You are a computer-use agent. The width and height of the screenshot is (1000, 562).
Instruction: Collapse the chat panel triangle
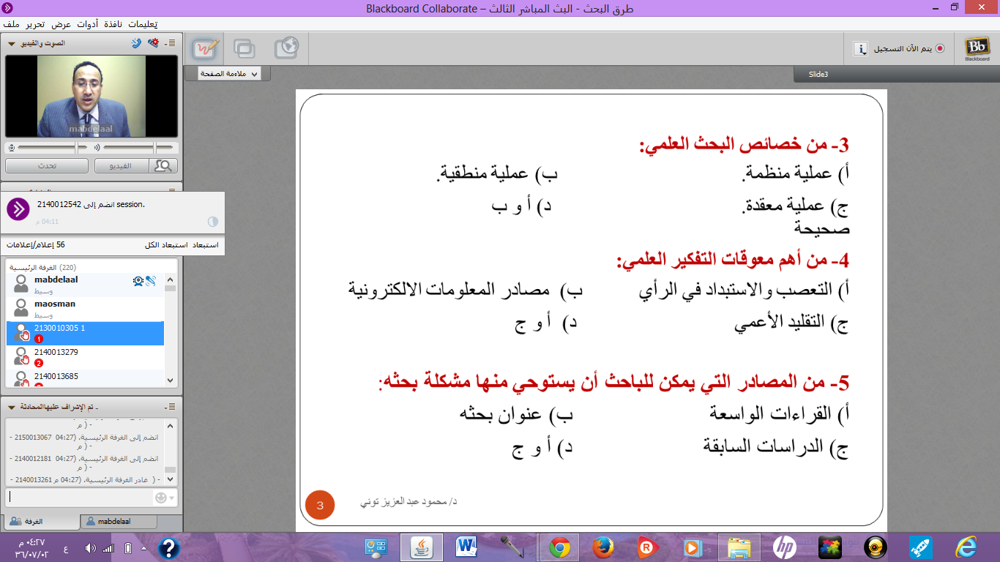pyautogui.click(x=11, y=406)
